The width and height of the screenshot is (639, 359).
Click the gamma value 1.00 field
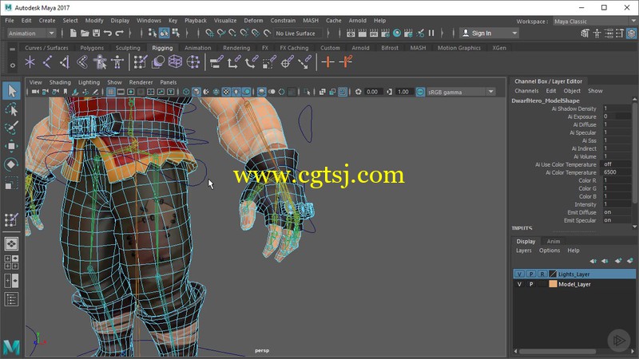404,92
